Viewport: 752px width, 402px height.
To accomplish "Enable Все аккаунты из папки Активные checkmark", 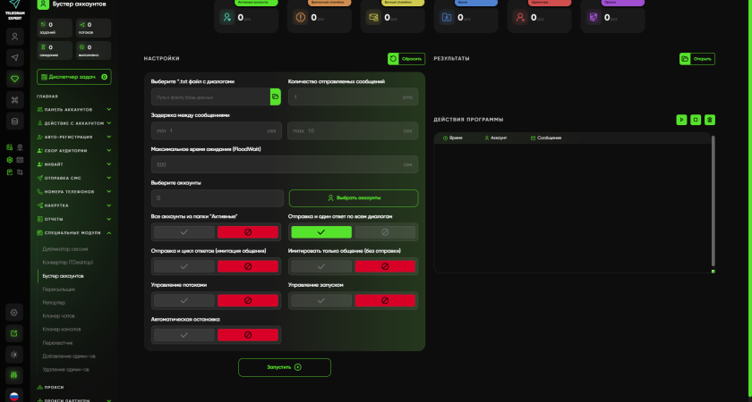I will [x=184, y=232].
